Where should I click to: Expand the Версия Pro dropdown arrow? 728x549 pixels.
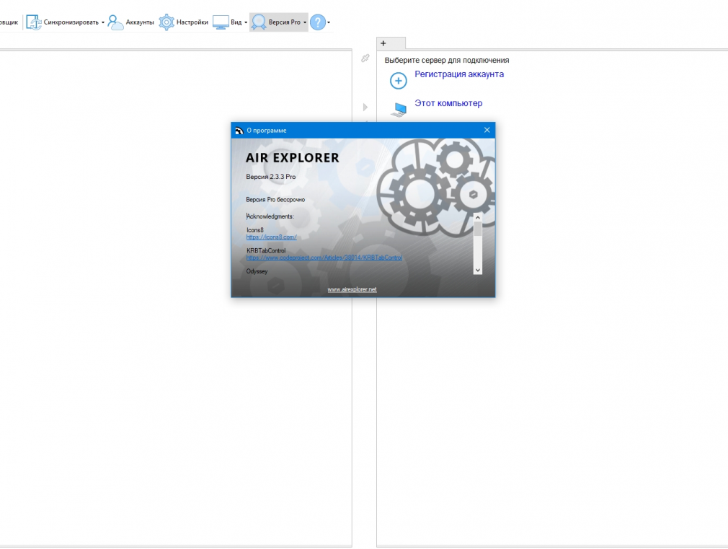[305, 22]
